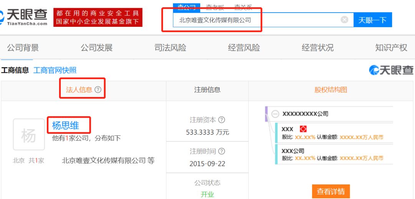Click the 北京唯壹文化传媒有限公司 等 company link
Image resolution: width=415 pixels, height=199 pixels.
(x=108, y=160)
